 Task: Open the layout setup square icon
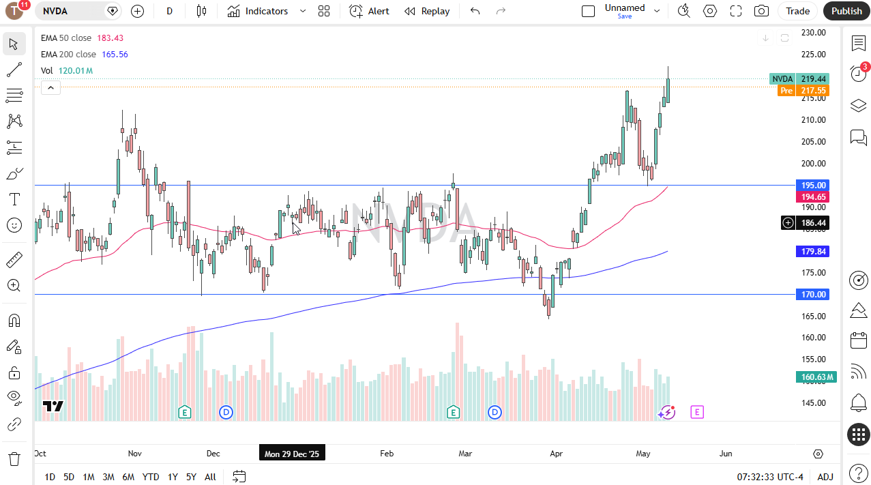(588, 11)
